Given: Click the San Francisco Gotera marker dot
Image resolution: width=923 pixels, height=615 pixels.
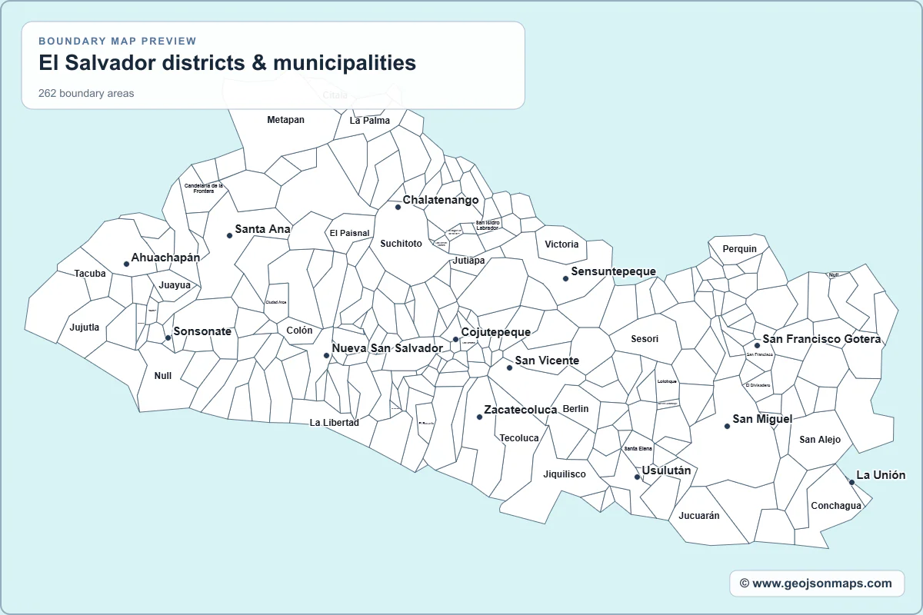Looking at the screenshot, I should 757,345.
